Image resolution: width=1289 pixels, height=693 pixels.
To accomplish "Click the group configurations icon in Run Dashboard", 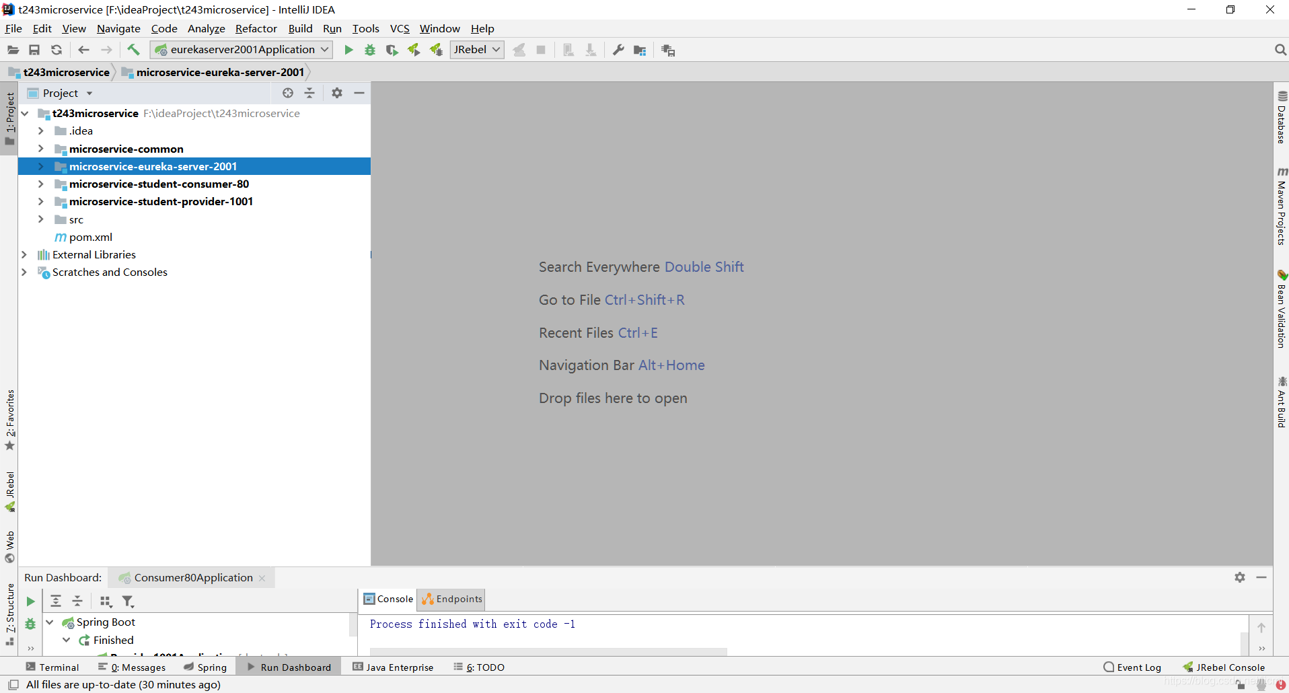I will (x=106, y=601).
